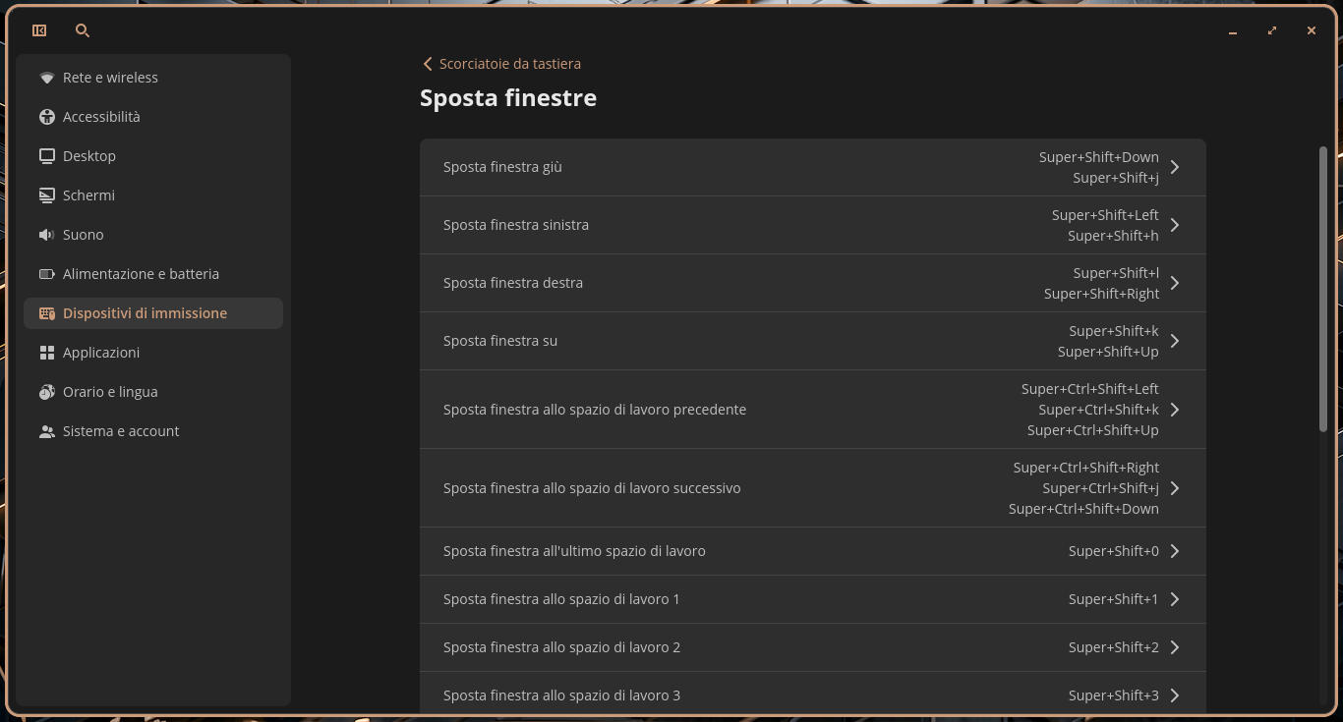Go back to Scorciatoie da tastiera
Screen dimensions: 1343x722
[501, 64]
